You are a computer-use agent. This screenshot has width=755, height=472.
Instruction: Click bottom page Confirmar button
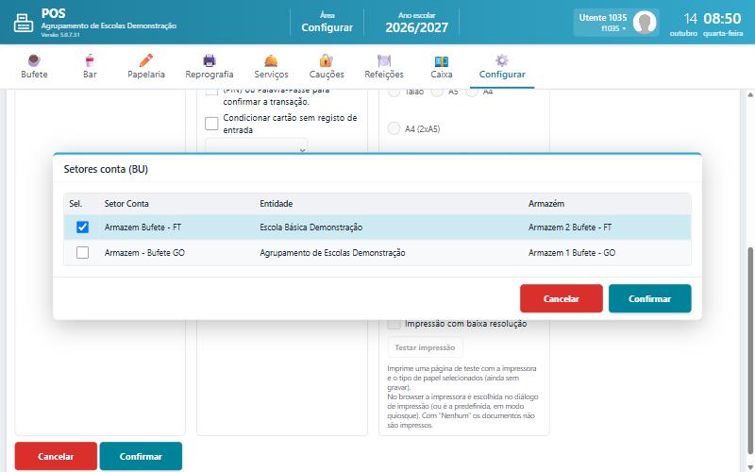(141, 456)
